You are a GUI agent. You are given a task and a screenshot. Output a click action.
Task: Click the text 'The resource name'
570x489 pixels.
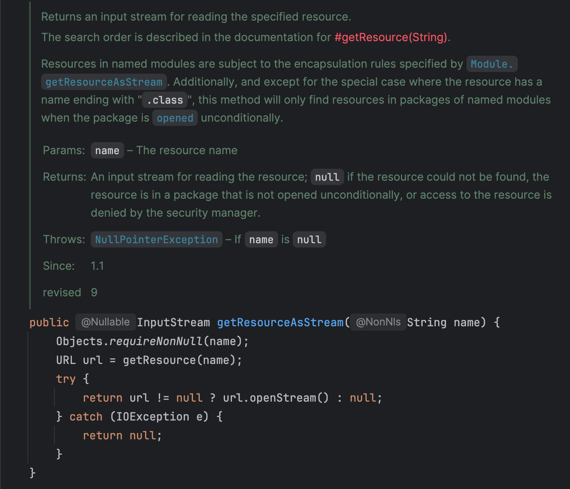187,150
